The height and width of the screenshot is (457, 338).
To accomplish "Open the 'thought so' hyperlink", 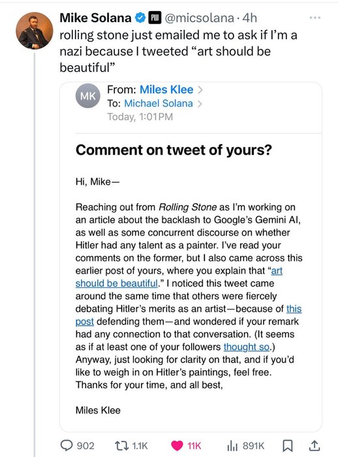I will click(x=246, y=347).
